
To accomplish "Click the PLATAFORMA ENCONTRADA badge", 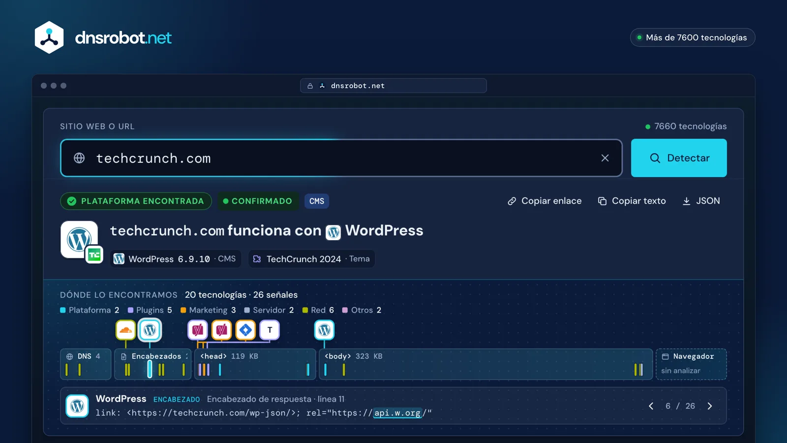I will tap(136, 201).
